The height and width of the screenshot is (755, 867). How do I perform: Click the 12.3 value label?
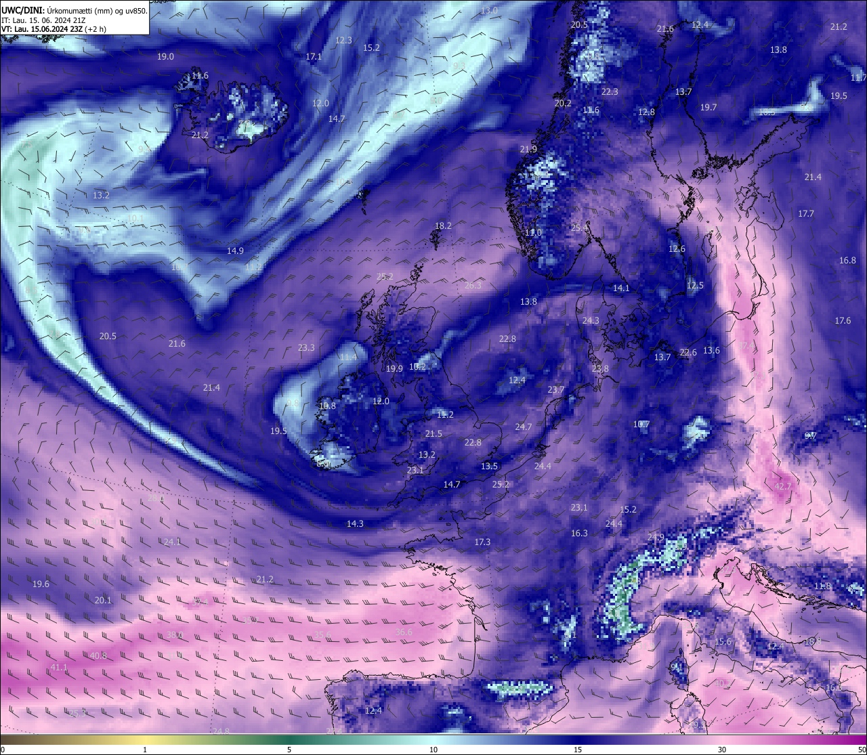343,41
